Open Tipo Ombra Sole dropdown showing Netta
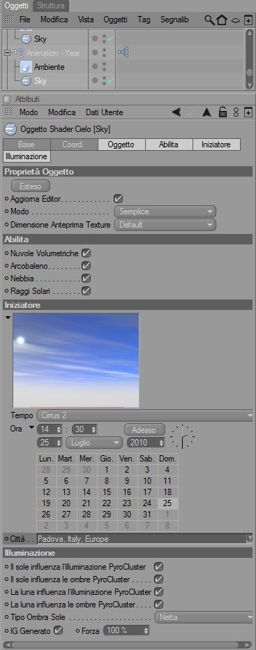 tap(204, 617)
